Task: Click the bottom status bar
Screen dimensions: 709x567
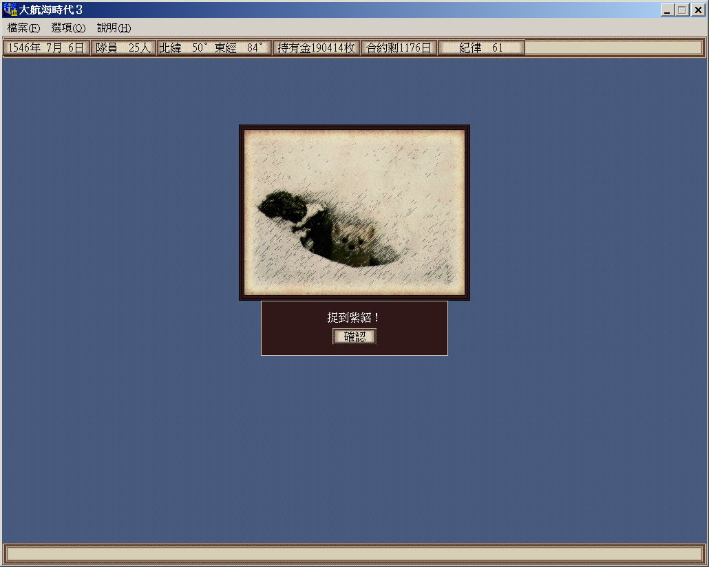Action: click(x=354, y=554)
